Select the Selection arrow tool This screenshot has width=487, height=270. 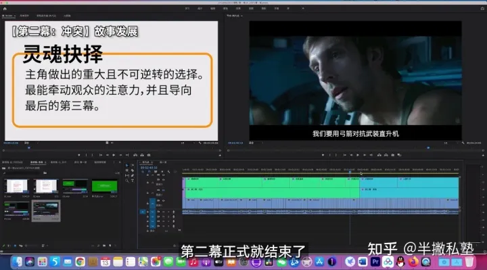126,165
